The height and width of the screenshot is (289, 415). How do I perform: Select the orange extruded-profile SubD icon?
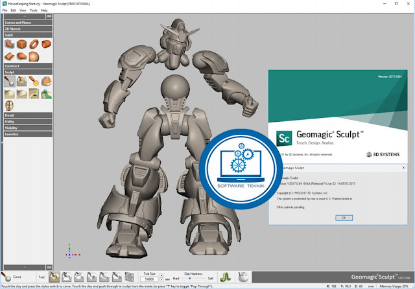(10, 56)
